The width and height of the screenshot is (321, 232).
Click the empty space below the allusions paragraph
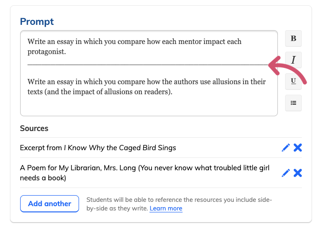pyautogui.click(x=149, y=106)
